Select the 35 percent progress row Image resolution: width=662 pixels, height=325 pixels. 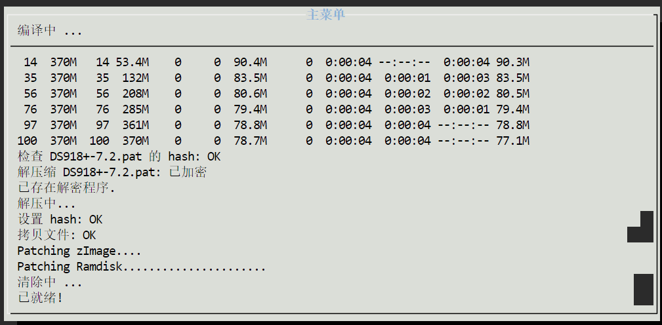pyautogui.click(x=273, y=78)
